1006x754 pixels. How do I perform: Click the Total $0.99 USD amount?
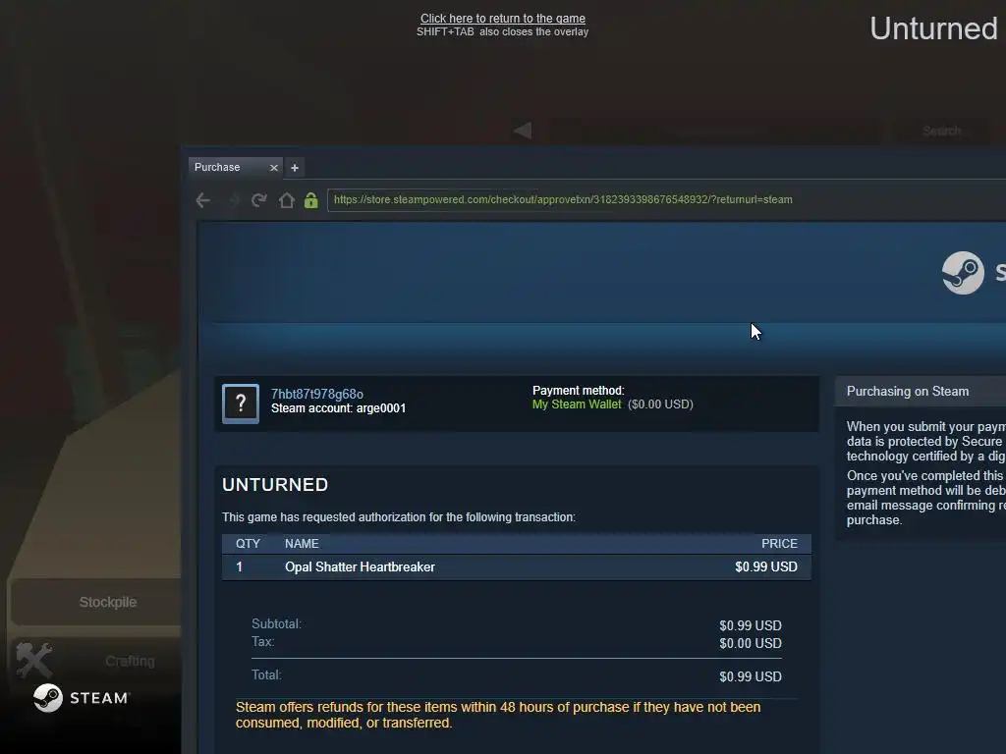tap(750, 677)
